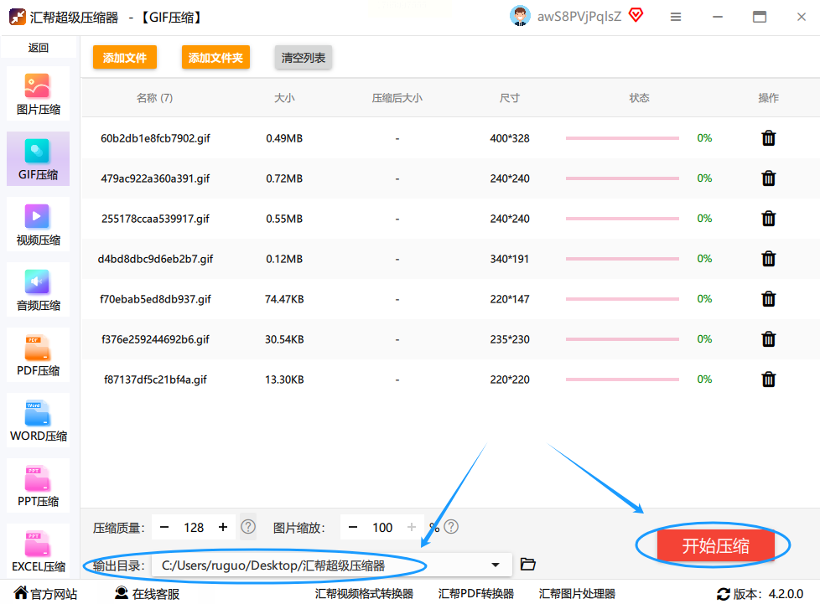Click the help icon beside compression quality
The width and height of the screenshot is (820, 604).
coord(248,527)
